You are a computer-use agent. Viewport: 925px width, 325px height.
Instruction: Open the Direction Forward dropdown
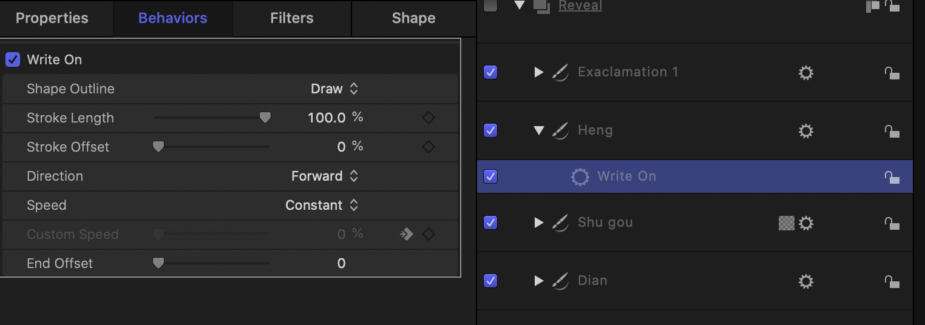click(x=325, y=176)
